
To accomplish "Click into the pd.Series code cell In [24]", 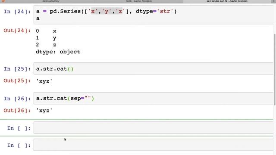I will click(154, 15).
